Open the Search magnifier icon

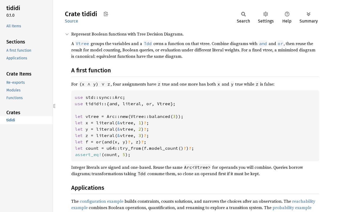coord(243,14)
